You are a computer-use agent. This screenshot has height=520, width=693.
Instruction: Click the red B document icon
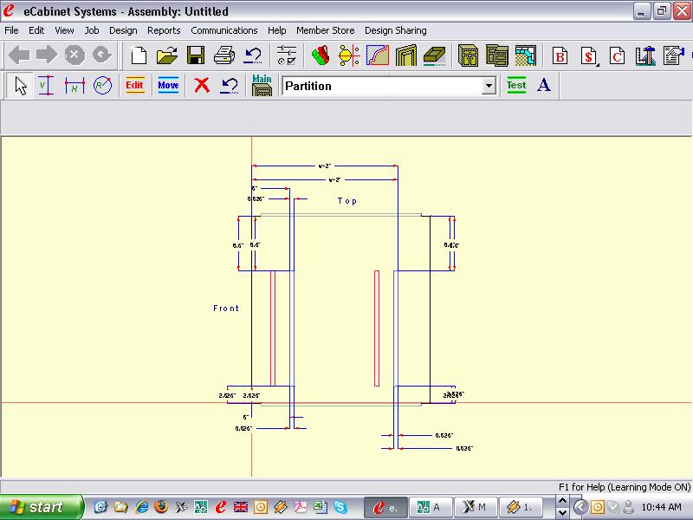[x=560, y=56]
